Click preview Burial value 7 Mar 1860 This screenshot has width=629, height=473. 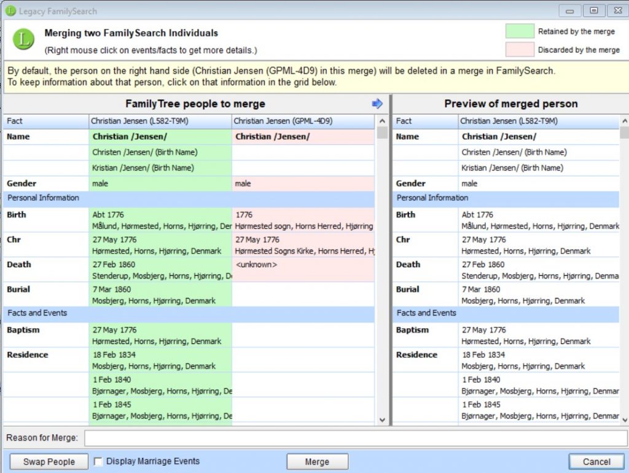[539, 295]
